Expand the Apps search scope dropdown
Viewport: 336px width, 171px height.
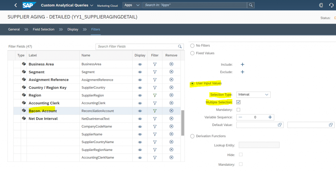[132, 5]
